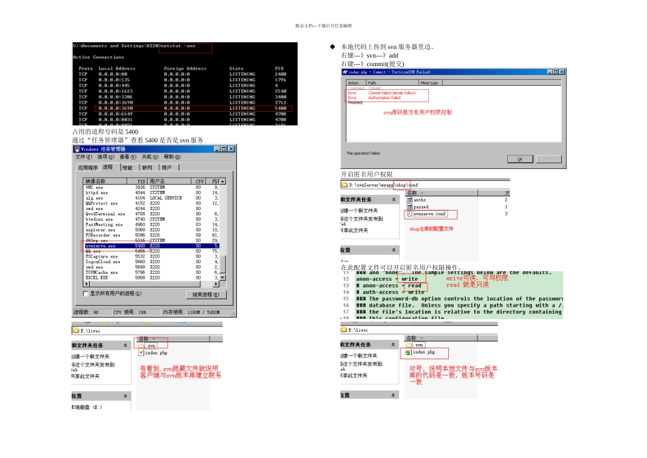This screenshot has width=647, height=458.
Task: Open the 选项(O) menu in Task Manager
Action: coord(106,157)
